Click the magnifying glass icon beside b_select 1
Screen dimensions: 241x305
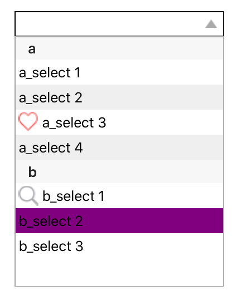click(x=28, y=196)
